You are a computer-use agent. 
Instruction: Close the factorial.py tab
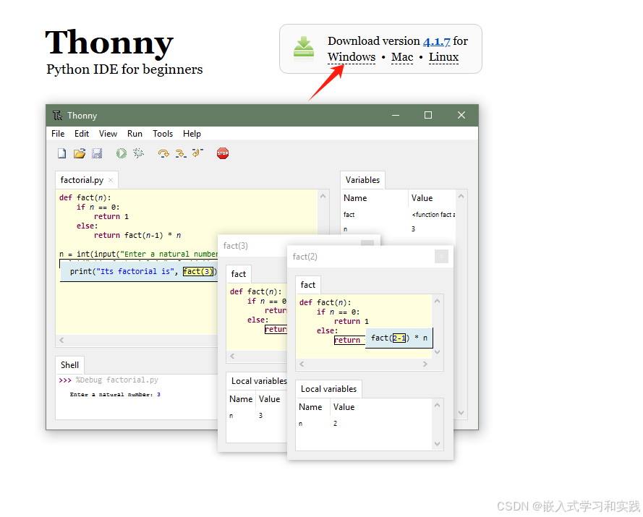pos(111,180)
